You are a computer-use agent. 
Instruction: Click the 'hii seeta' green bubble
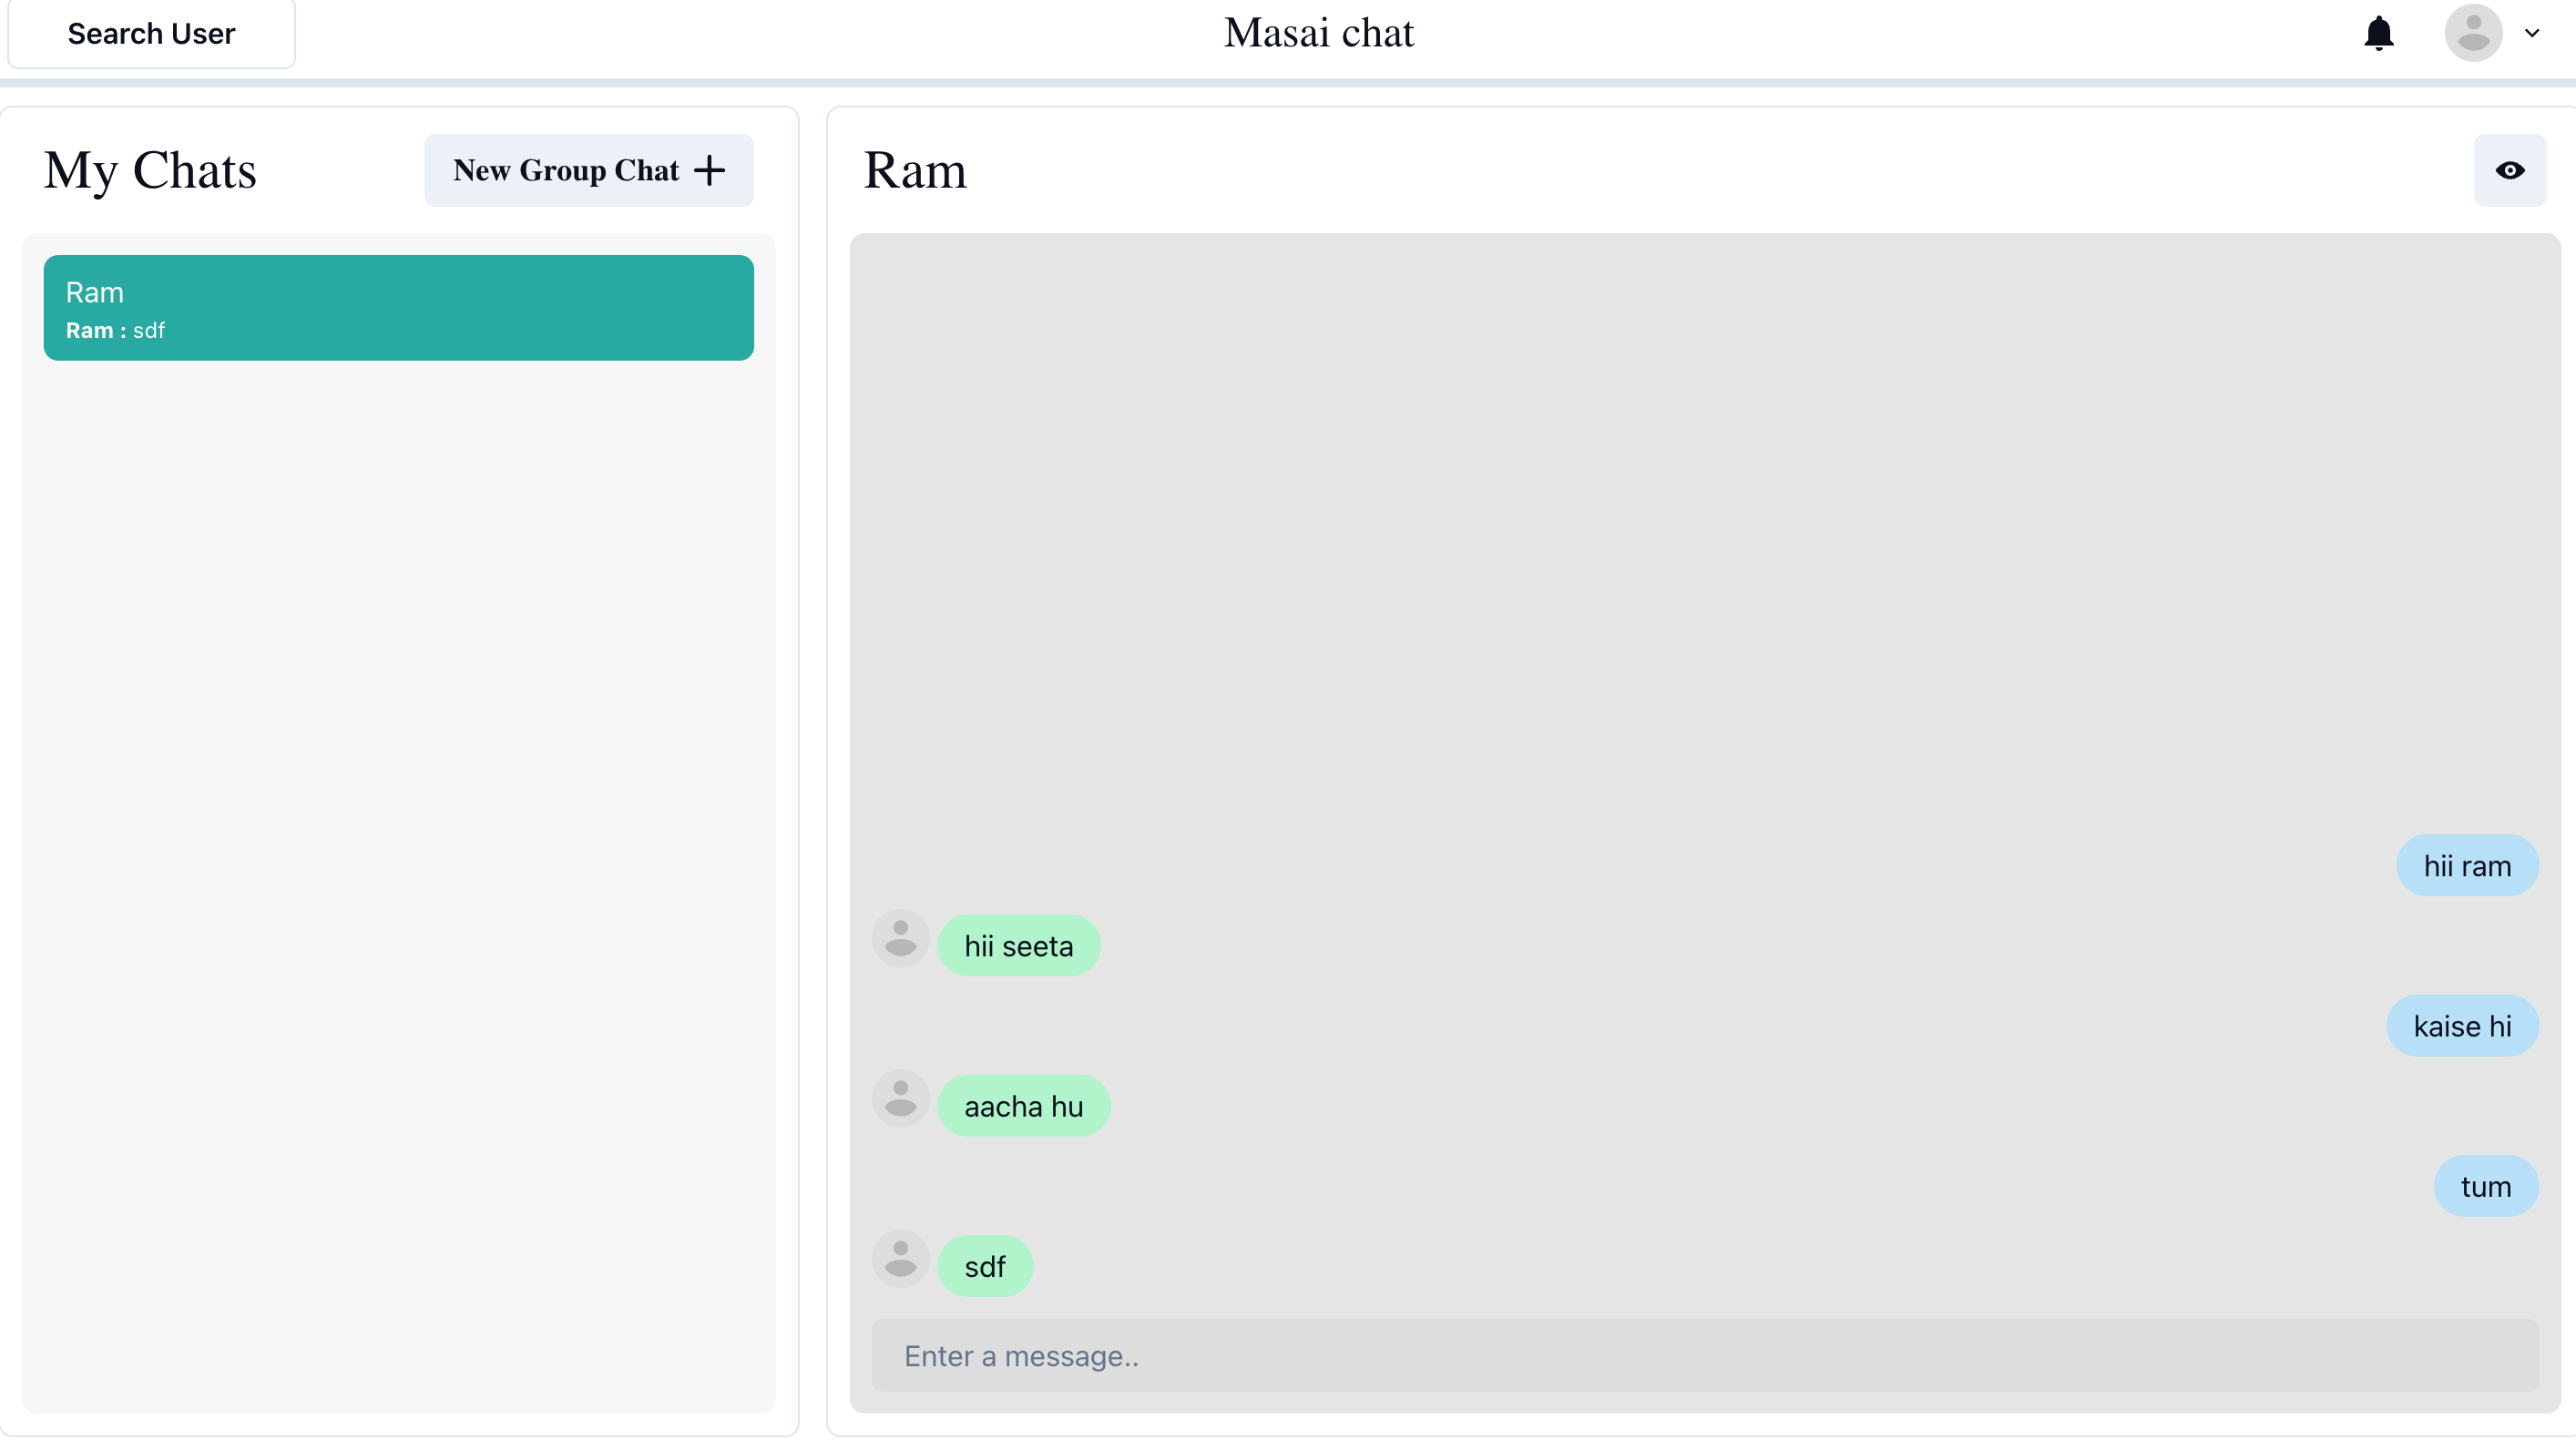(1018, 946)
